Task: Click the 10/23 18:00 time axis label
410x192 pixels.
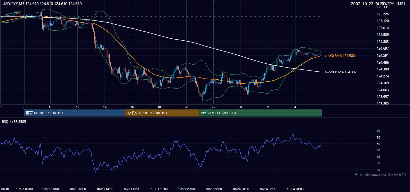Action: tap(159, 189)
